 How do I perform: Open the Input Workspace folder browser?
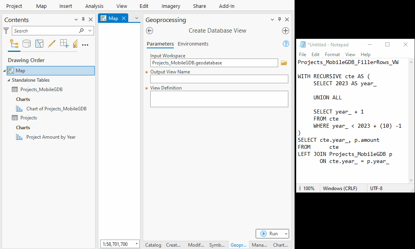tap(284, 62)
